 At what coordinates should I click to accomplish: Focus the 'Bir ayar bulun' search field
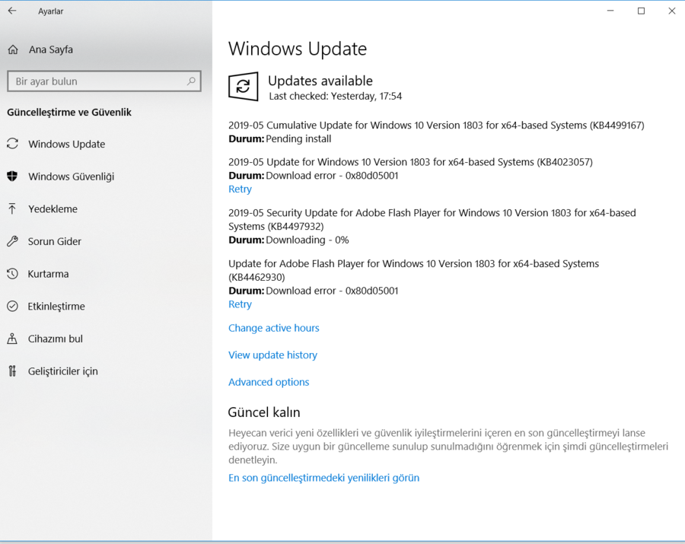pyautogui.click(x=104, y=81)
